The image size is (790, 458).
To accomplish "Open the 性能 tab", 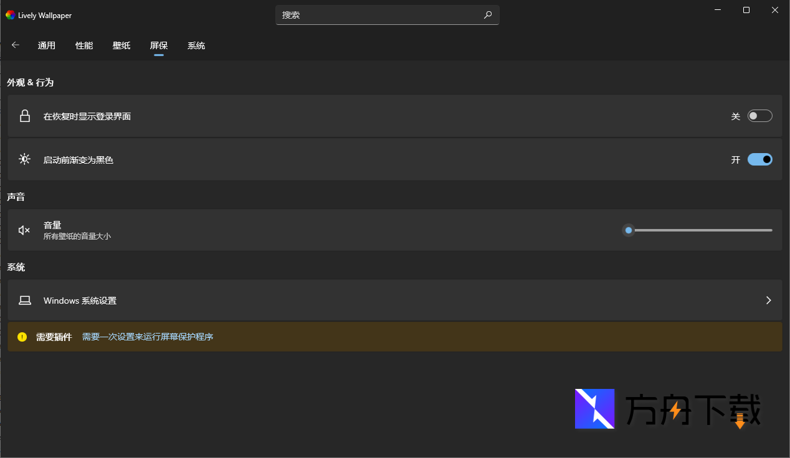I will [x=84, y=45].
